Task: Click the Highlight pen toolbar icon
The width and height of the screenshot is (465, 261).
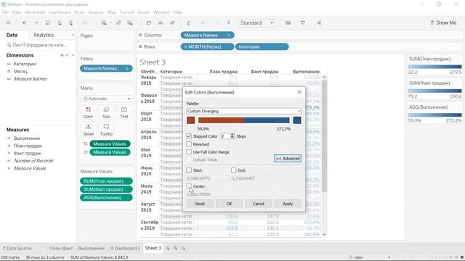Action: 189,22
